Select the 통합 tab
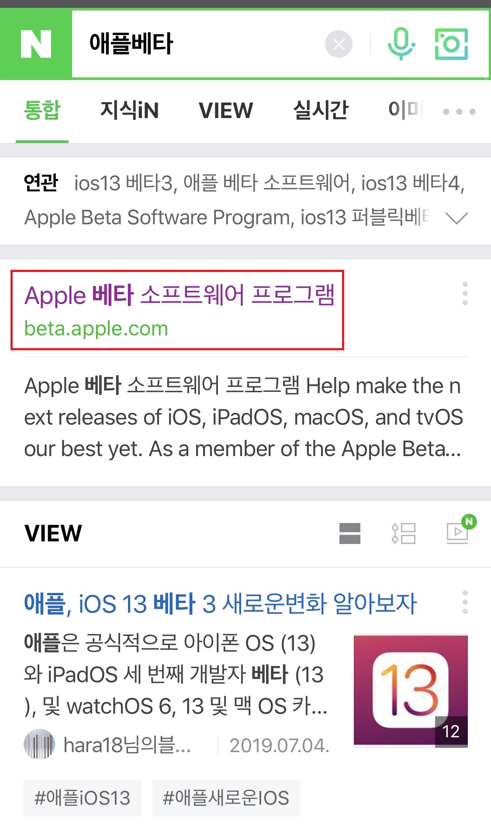491x837 pixels. point(42,110)
